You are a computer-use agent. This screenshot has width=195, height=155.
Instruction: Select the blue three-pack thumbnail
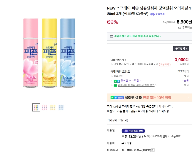(61, 107)
